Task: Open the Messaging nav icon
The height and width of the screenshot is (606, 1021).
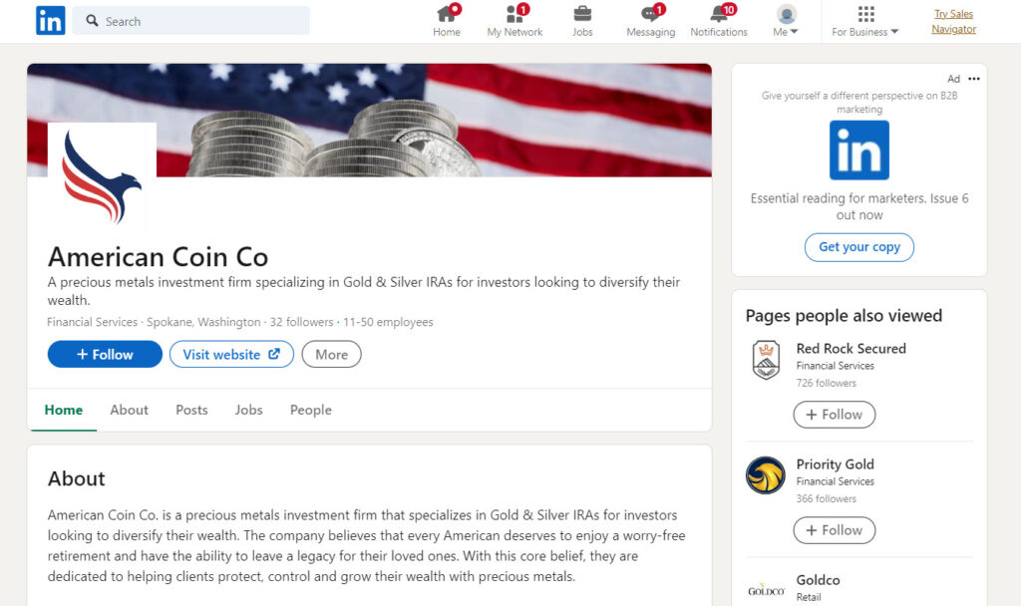Action: point(650,21)
